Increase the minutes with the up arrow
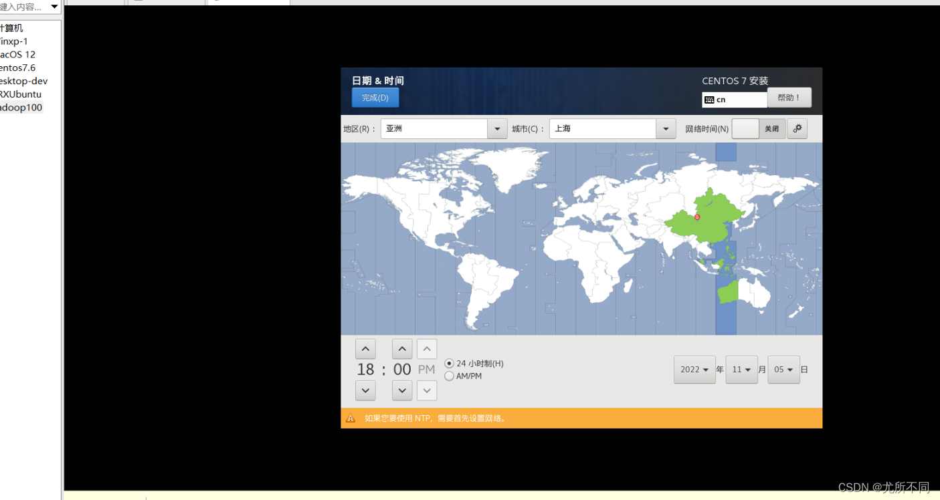Image resolution: width=940 pixels, height=500 pixels. point(402,349)
